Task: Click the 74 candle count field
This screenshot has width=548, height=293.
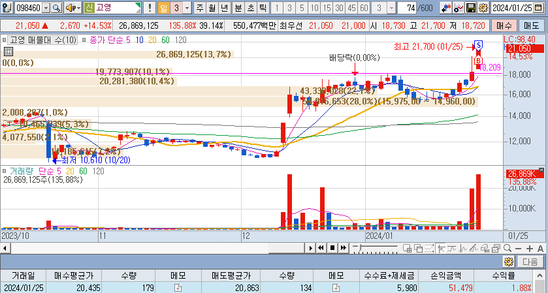Action: click(x=407, y=8)
